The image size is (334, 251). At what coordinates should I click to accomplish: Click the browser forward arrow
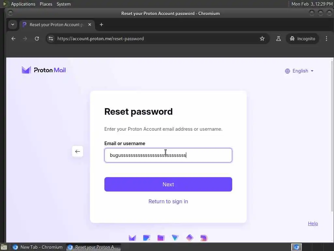(25, 39)
